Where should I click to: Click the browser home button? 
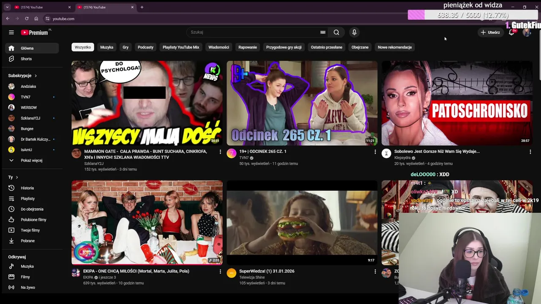36,19
